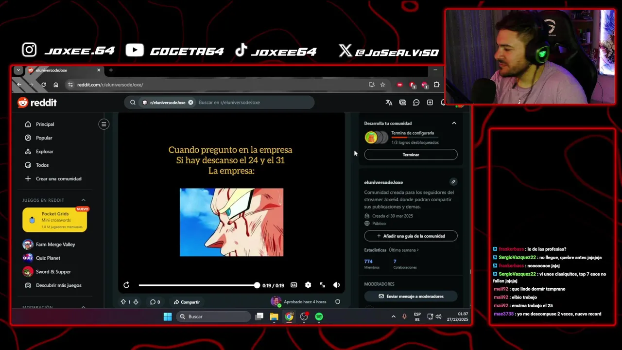
Task: Open the Reddit advertise icon
Action: click(x=402, y=103)
